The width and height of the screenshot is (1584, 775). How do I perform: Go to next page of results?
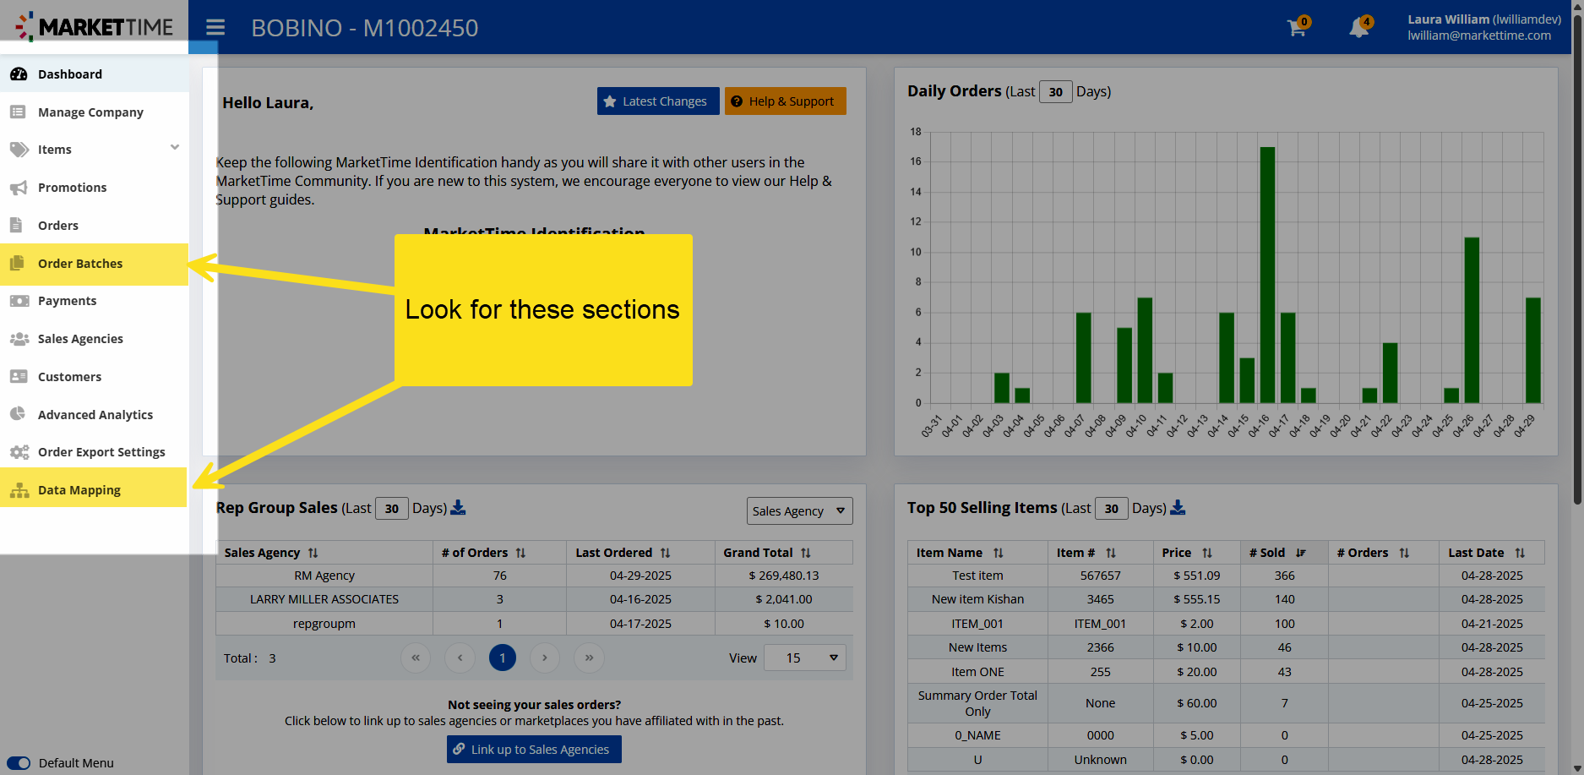click(545, 658)
